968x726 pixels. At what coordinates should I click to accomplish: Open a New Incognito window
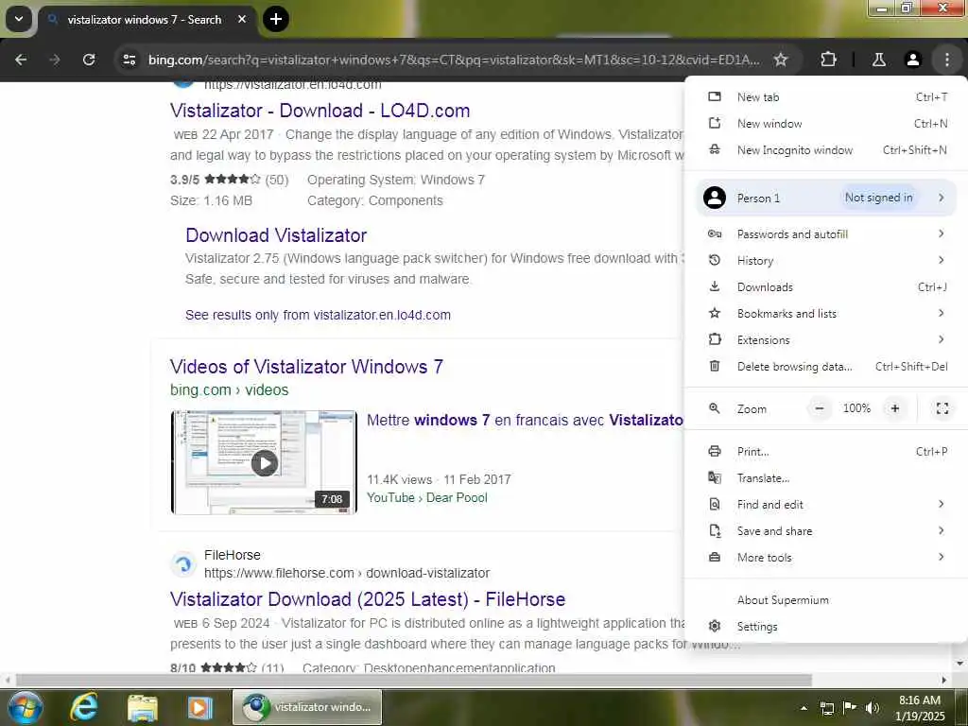(826, 150)
